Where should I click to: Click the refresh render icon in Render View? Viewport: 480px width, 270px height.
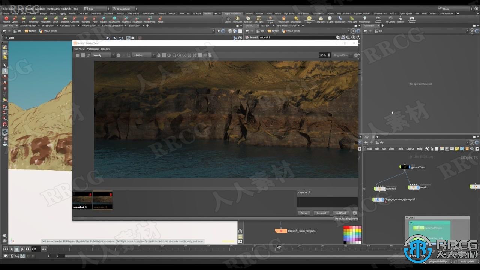(x=88, y=55)
